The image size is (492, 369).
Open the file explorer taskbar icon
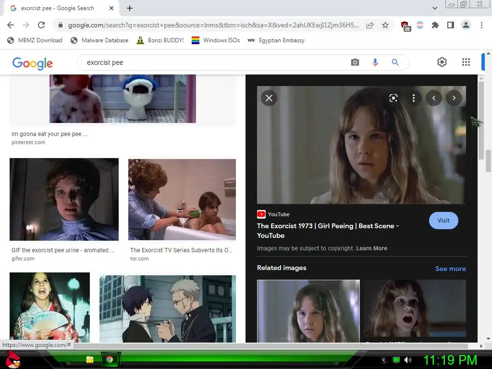click(x=90, y=359)
